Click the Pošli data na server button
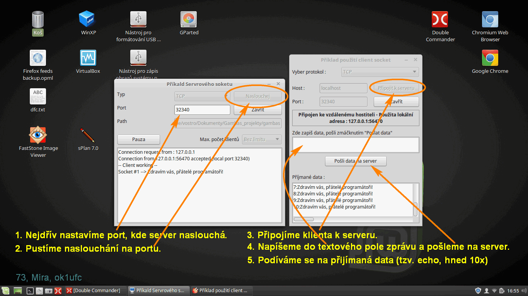Image resolution: width=528 pixels, height=296 pixels. click(356, 161)
